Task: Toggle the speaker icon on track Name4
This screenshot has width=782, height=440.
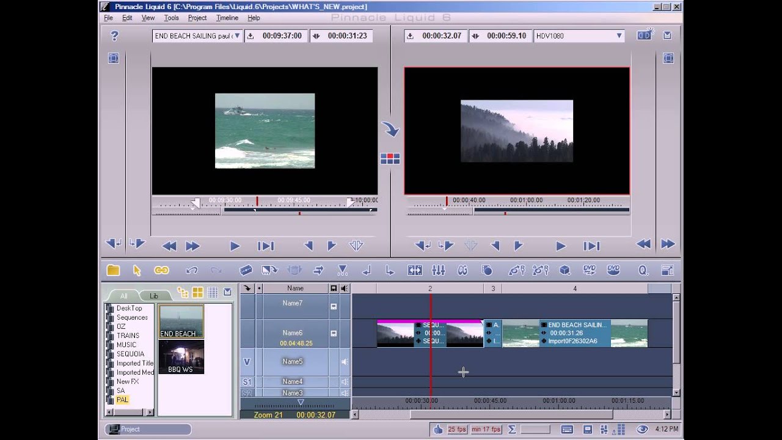Action: point(345,382)
